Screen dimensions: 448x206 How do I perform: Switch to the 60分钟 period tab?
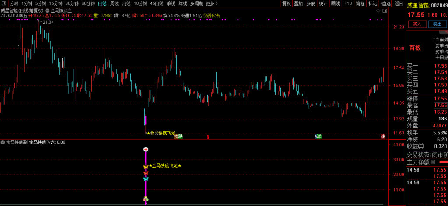(89, 3)
